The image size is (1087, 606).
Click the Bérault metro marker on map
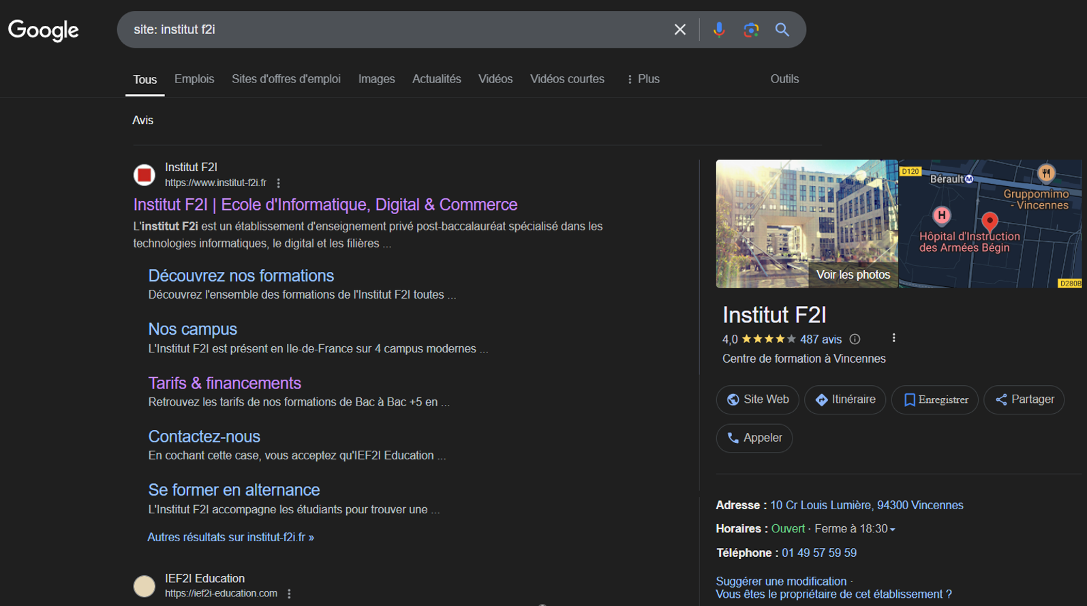969,179
